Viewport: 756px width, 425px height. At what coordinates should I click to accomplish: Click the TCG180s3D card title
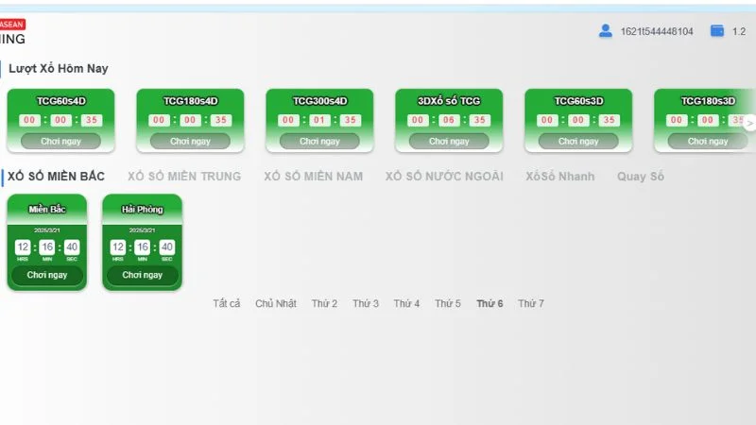coord(708,100)
